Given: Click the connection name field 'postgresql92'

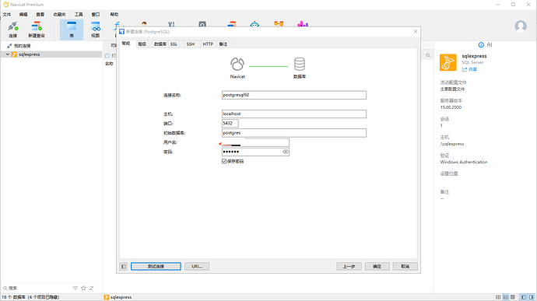Looking at the screenshot, I should coord(294,95).
